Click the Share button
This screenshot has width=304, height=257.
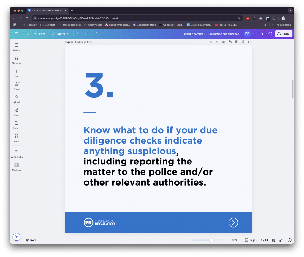[284, 34]
